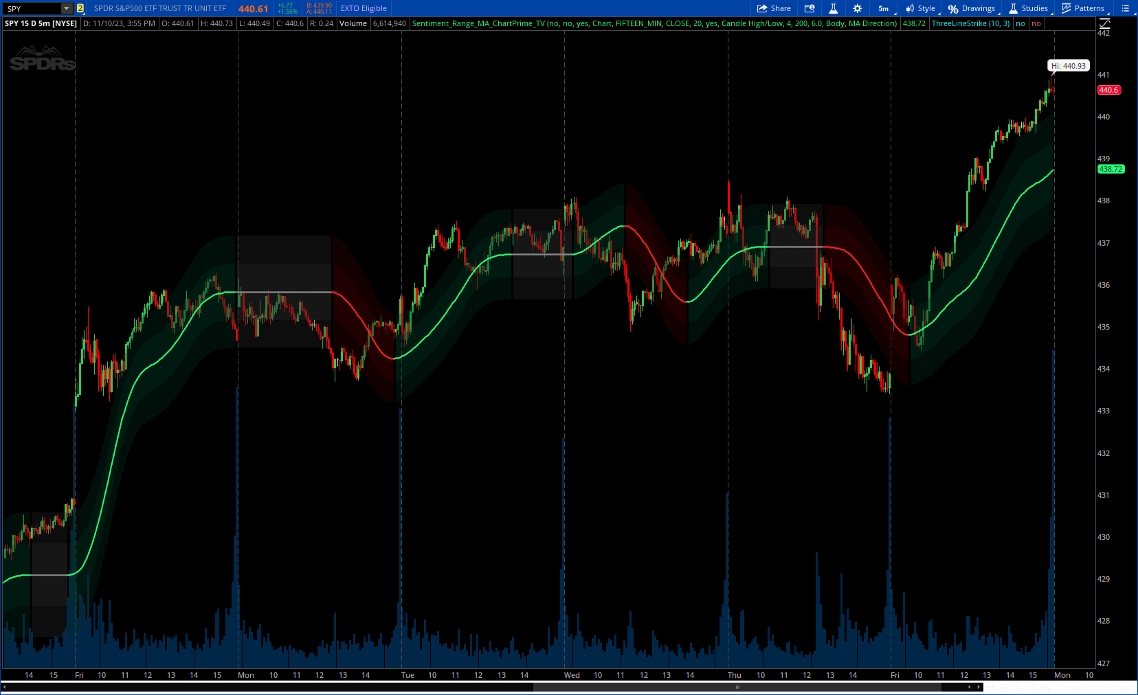Image resolution: width=1138 pixels, height=695 pixels.
Task: Open the symbol selector dropdown arrow
Action: (67, 8)
